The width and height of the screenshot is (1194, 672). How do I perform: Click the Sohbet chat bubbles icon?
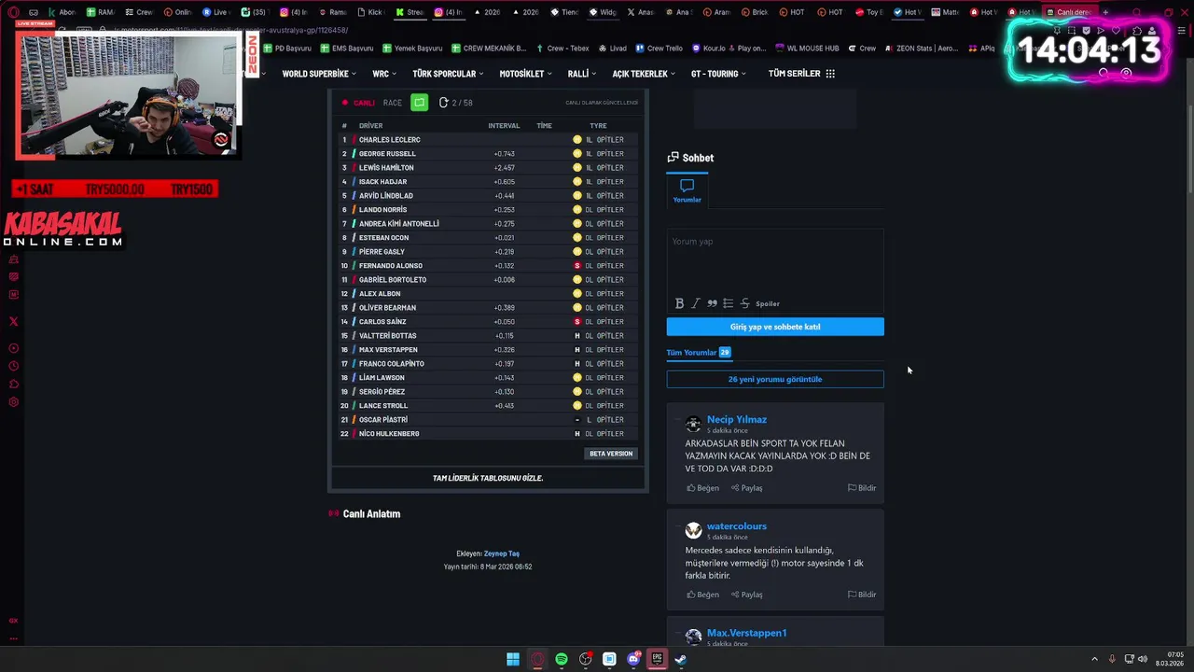point(673,158)
